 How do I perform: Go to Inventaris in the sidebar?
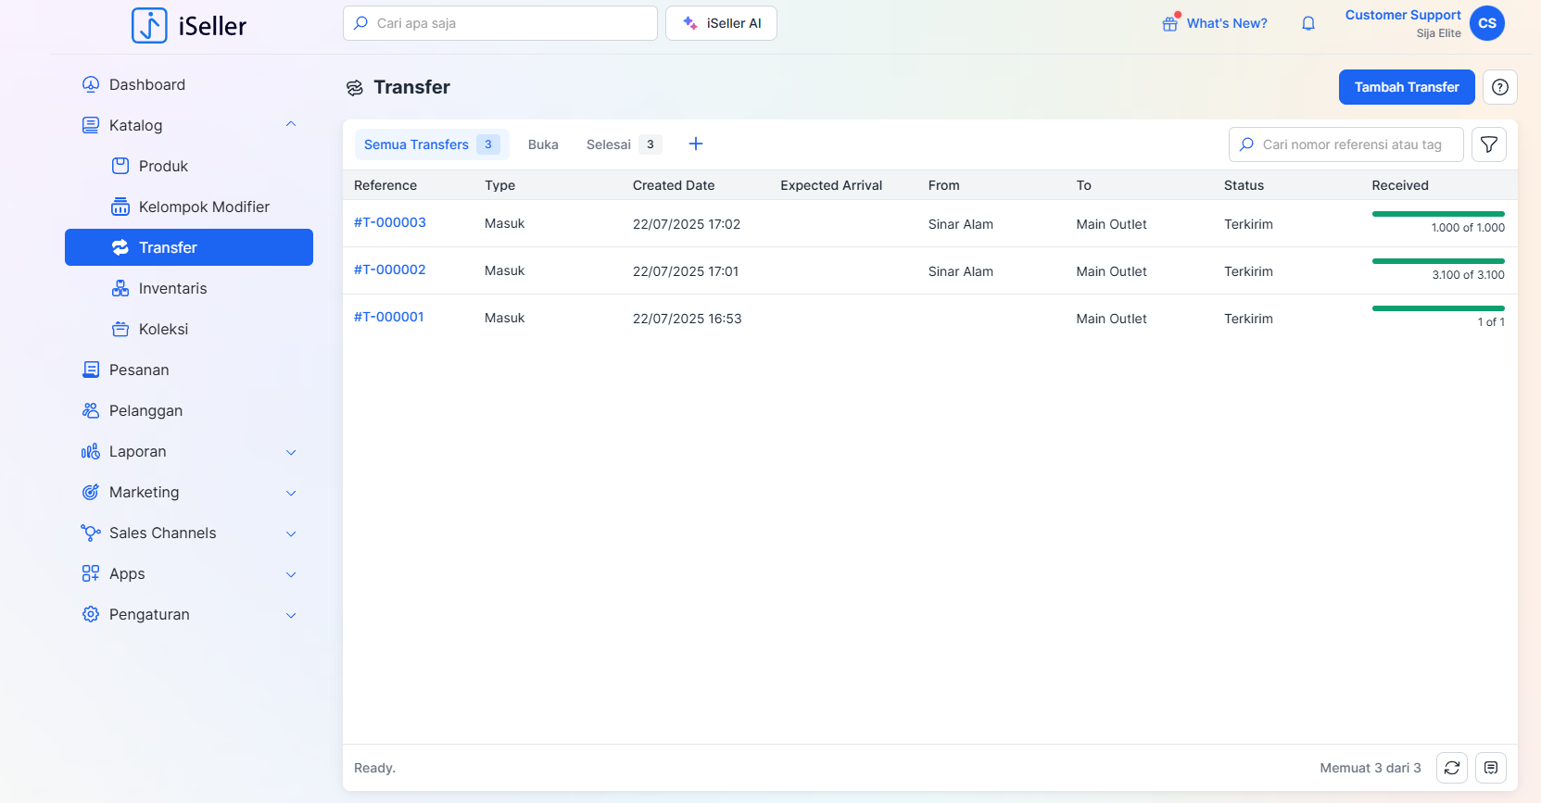pyautogui.click(x=172, y=288)
